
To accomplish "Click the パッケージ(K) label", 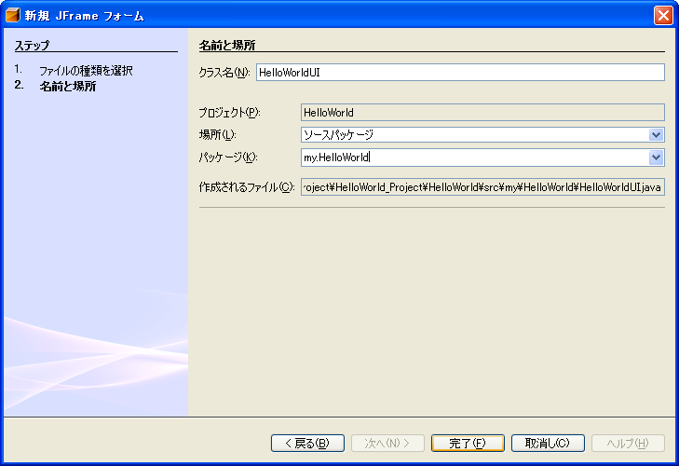I will tap(228, 158).
